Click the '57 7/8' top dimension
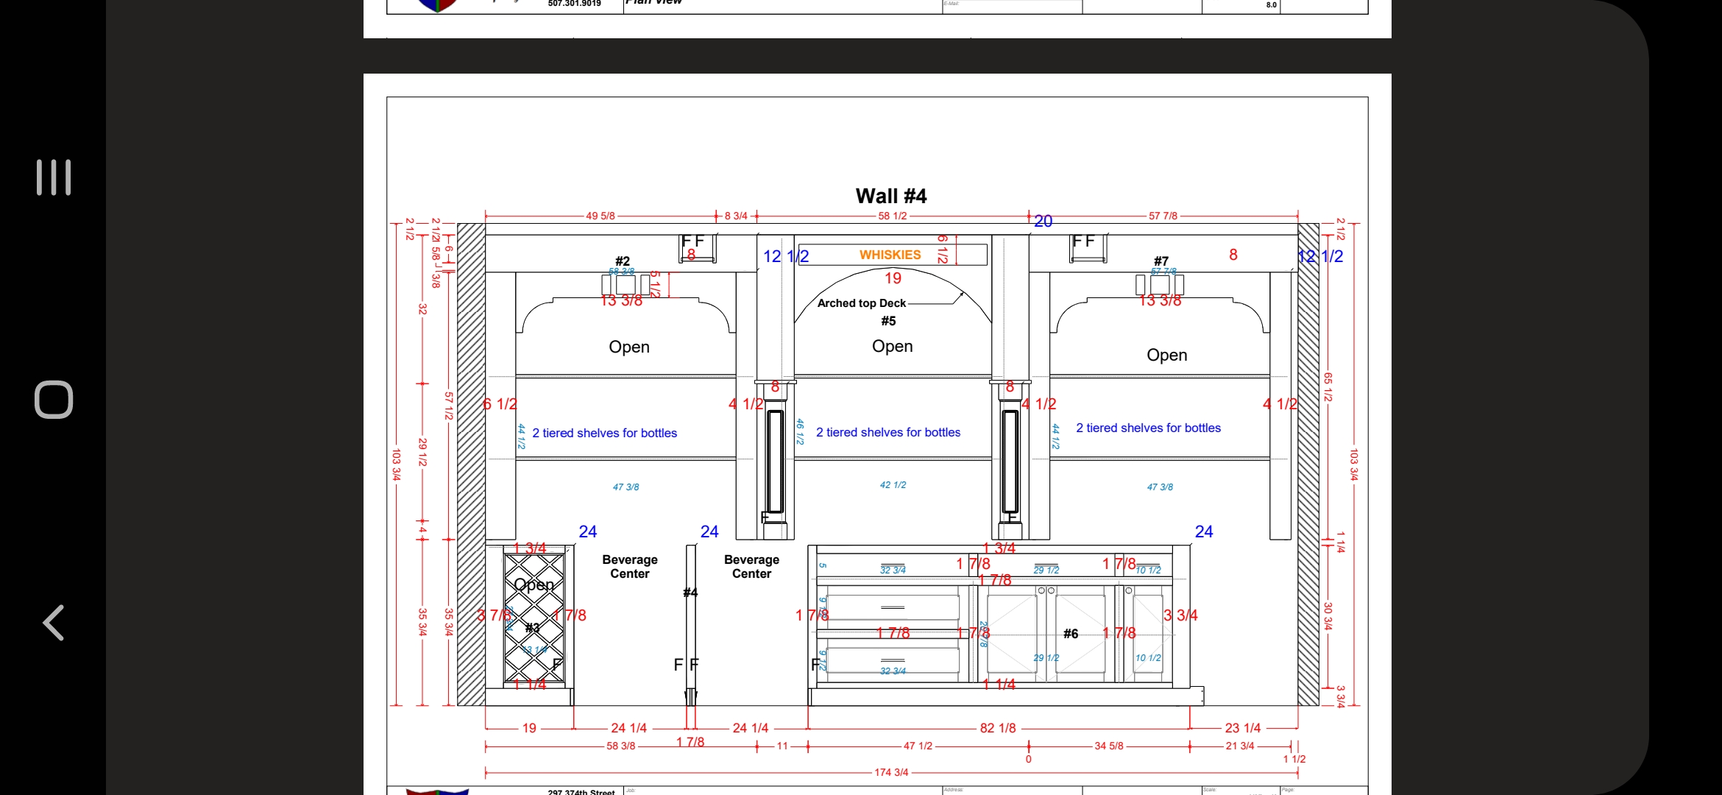This screenshot has height=795, width=1722. coord(1163,216)
